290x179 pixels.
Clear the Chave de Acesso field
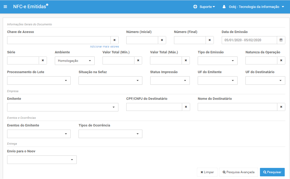(x=114, y=40)
